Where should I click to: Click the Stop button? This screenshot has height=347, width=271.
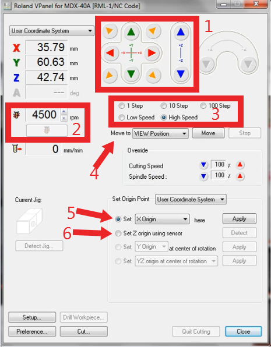(245, 133)
